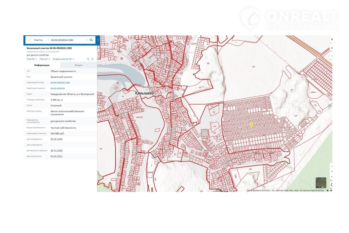Toggle the favorite star for this parcel

click(x=92, y=59)
